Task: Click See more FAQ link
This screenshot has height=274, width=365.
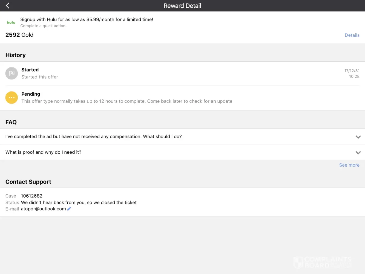Action: pos(349,165)
